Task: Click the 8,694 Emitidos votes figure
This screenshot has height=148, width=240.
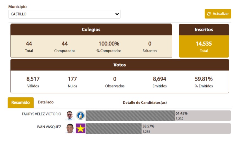Action: point(160,79)
